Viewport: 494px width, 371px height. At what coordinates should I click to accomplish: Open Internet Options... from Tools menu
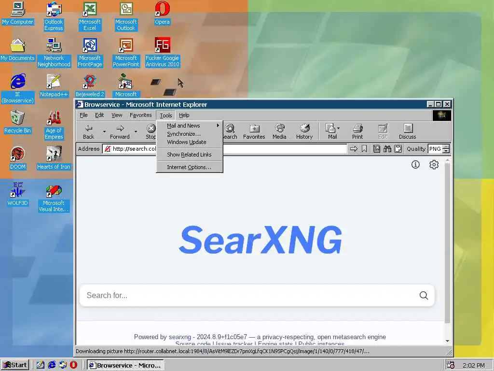pos(190,167)
